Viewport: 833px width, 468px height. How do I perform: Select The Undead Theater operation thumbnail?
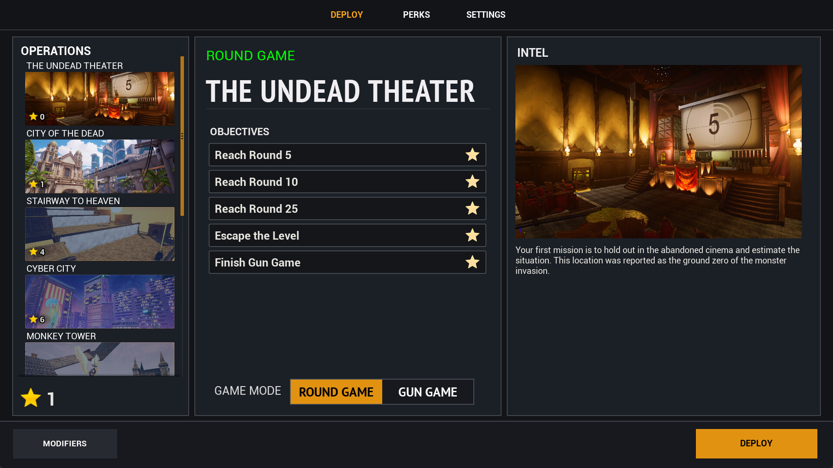(100, 99)
